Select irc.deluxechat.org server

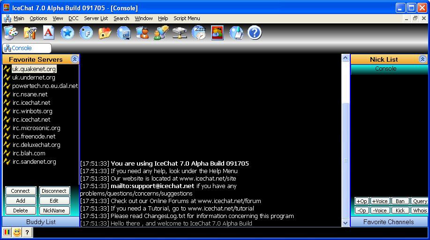coord(36,145)
